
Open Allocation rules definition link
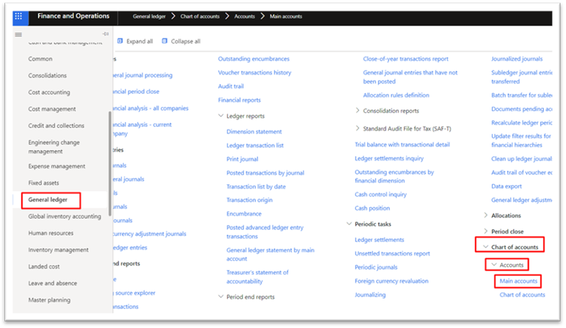pos(396,95)
